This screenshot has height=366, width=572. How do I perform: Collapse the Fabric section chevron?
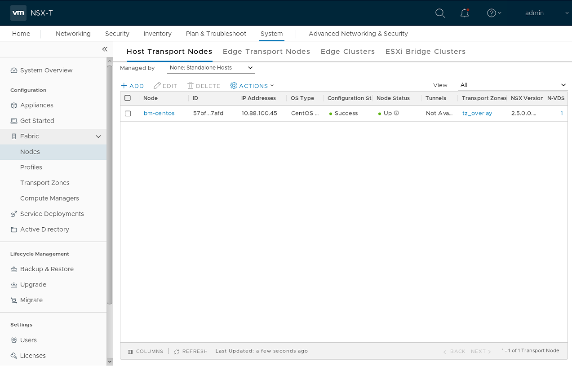pyautogui.click(x=98, y=137)
